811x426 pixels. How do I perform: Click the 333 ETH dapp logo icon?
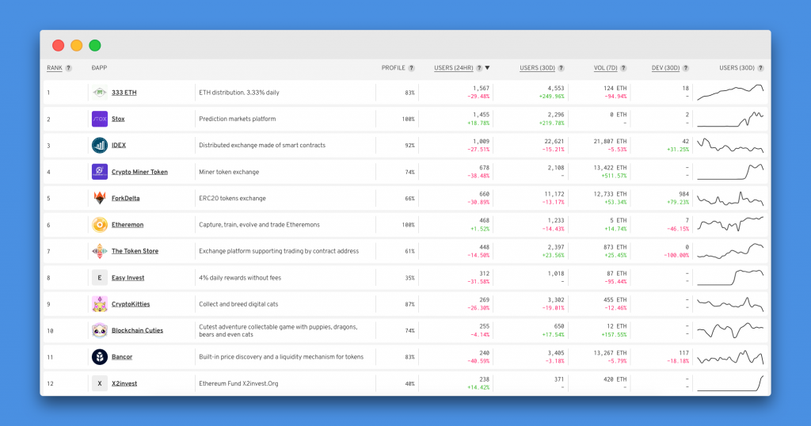tap(99, 93)
